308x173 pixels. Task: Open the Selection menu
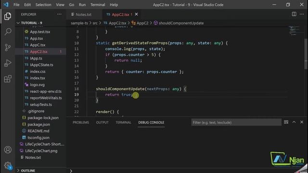(x=43, y=5)
